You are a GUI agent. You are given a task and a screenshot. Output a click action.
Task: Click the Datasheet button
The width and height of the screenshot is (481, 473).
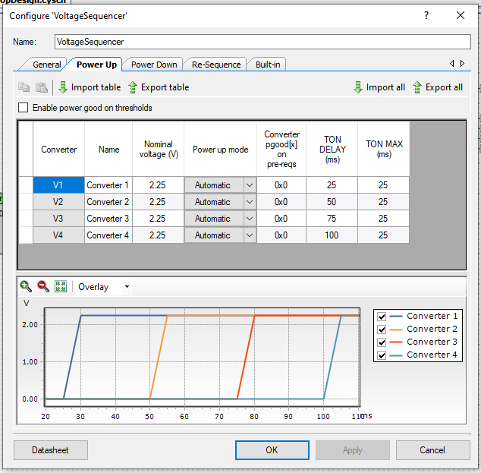click(x=51, y=450)
